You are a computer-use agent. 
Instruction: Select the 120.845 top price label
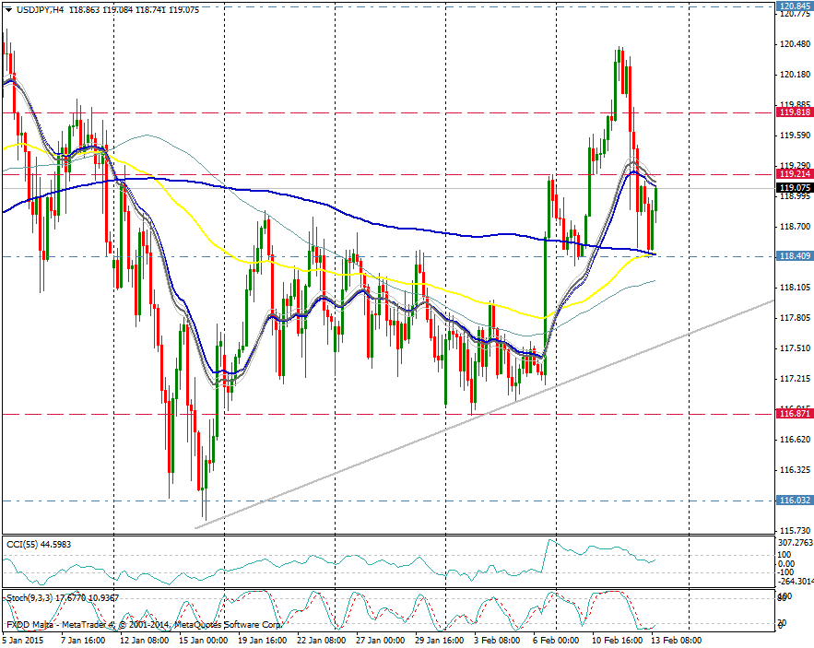[x=794, y=6]
